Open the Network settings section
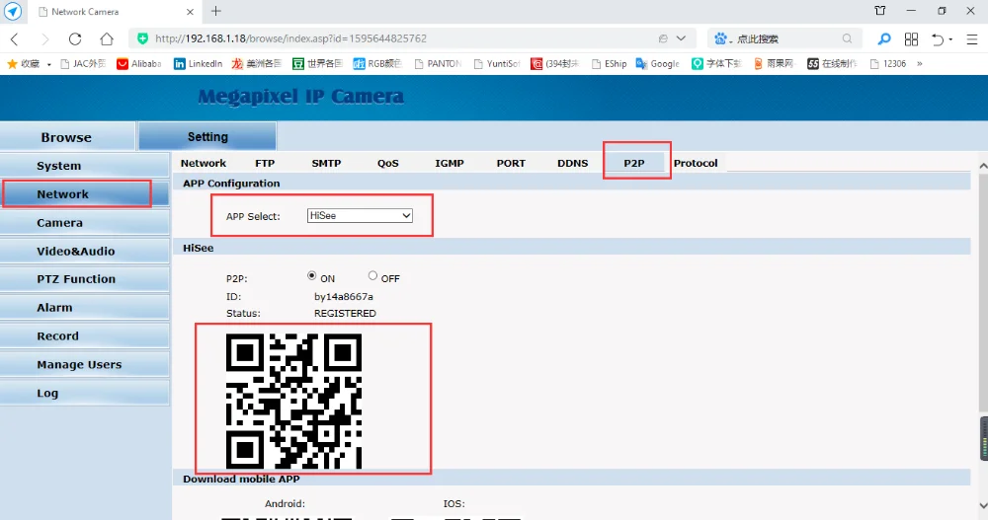 pyautogui.click(x=84, y=194)
